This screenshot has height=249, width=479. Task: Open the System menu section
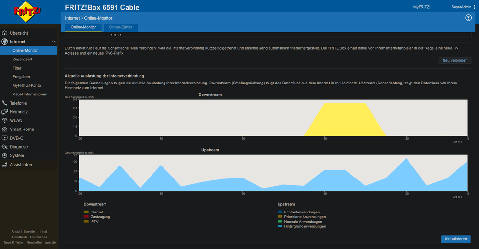17,155
